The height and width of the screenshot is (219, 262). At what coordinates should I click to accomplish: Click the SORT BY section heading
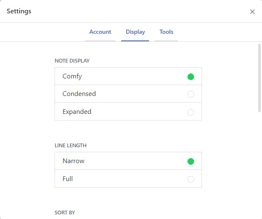pos(65,213)
